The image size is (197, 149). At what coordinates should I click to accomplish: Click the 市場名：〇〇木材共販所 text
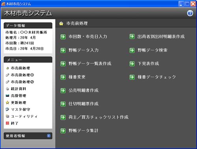pyautogui.click(x=26, y=32)
